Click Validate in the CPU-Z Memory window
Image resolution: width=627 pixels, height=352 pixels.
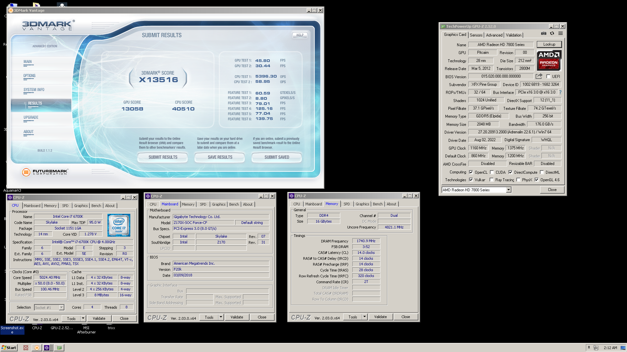point(380,317)
